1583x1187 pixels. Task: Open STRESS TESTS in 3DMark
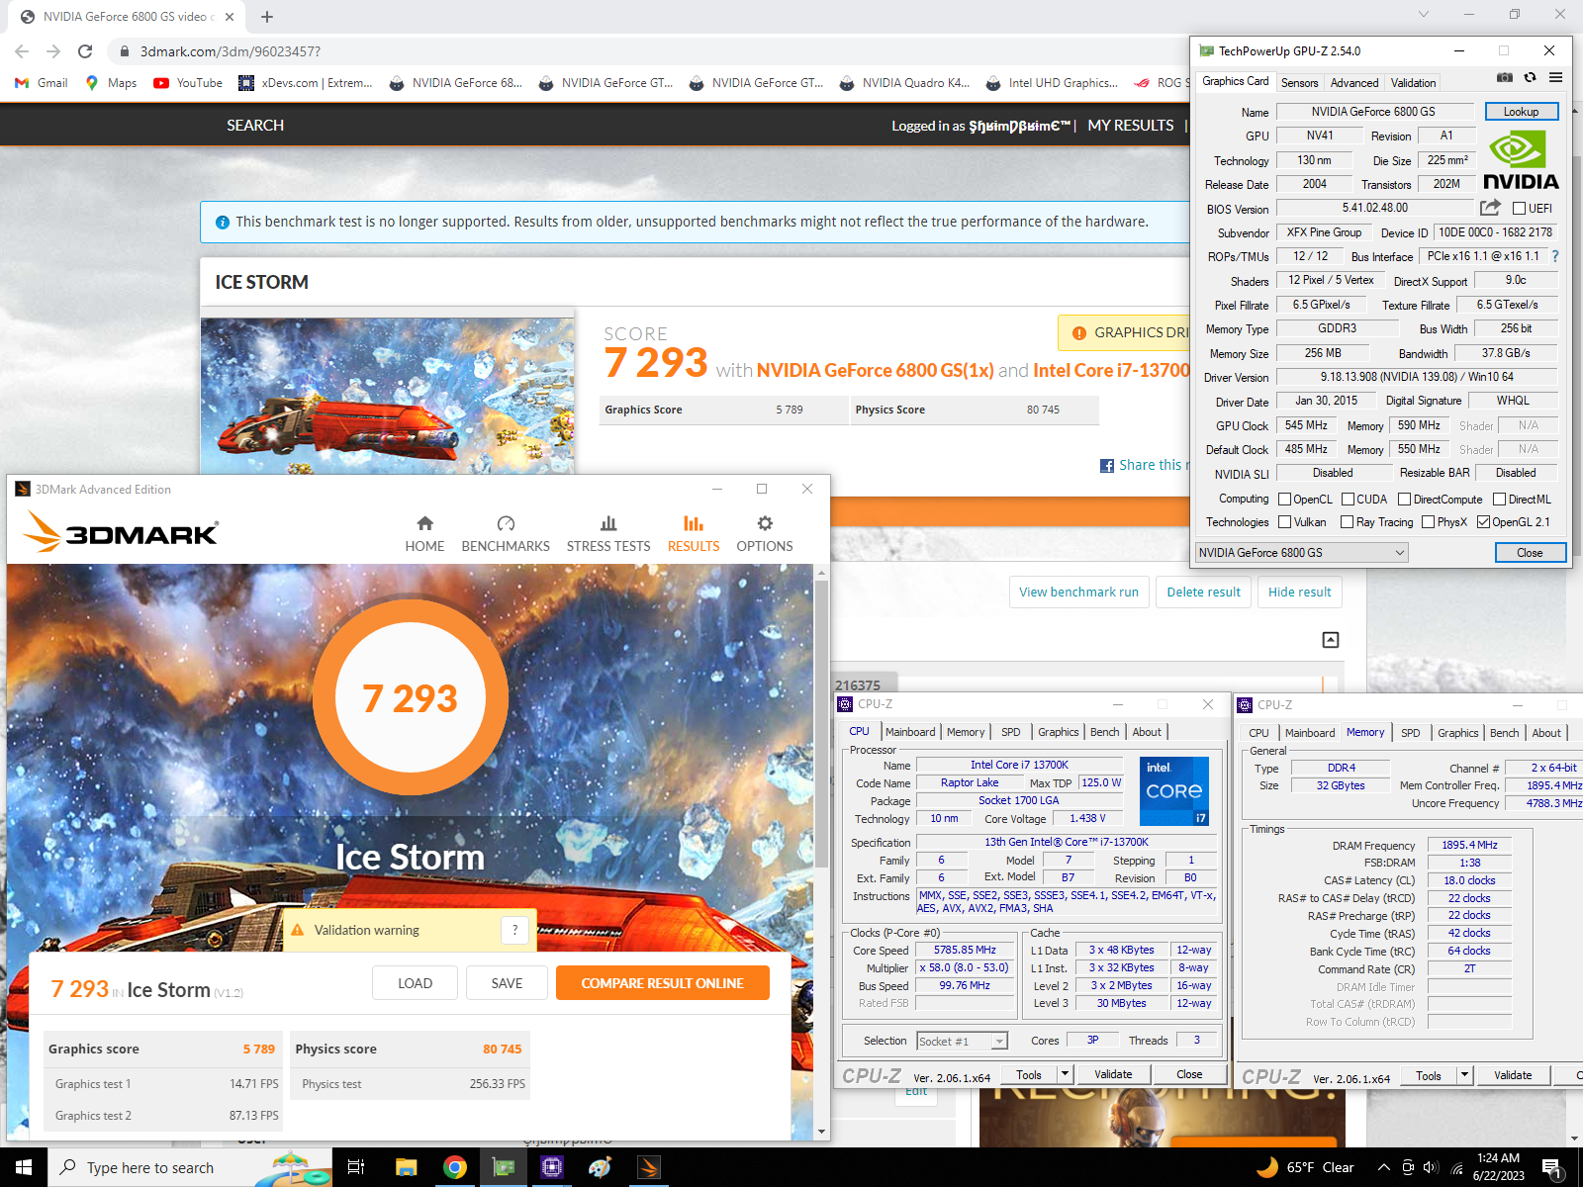[x=608, y=533]
